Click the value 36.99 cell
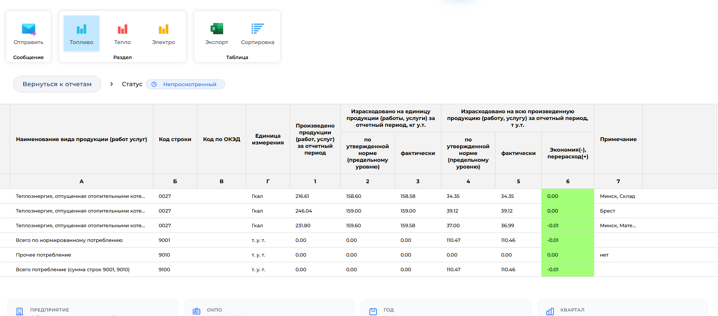This screenshot has width=718, height=316. click(518, 226)
